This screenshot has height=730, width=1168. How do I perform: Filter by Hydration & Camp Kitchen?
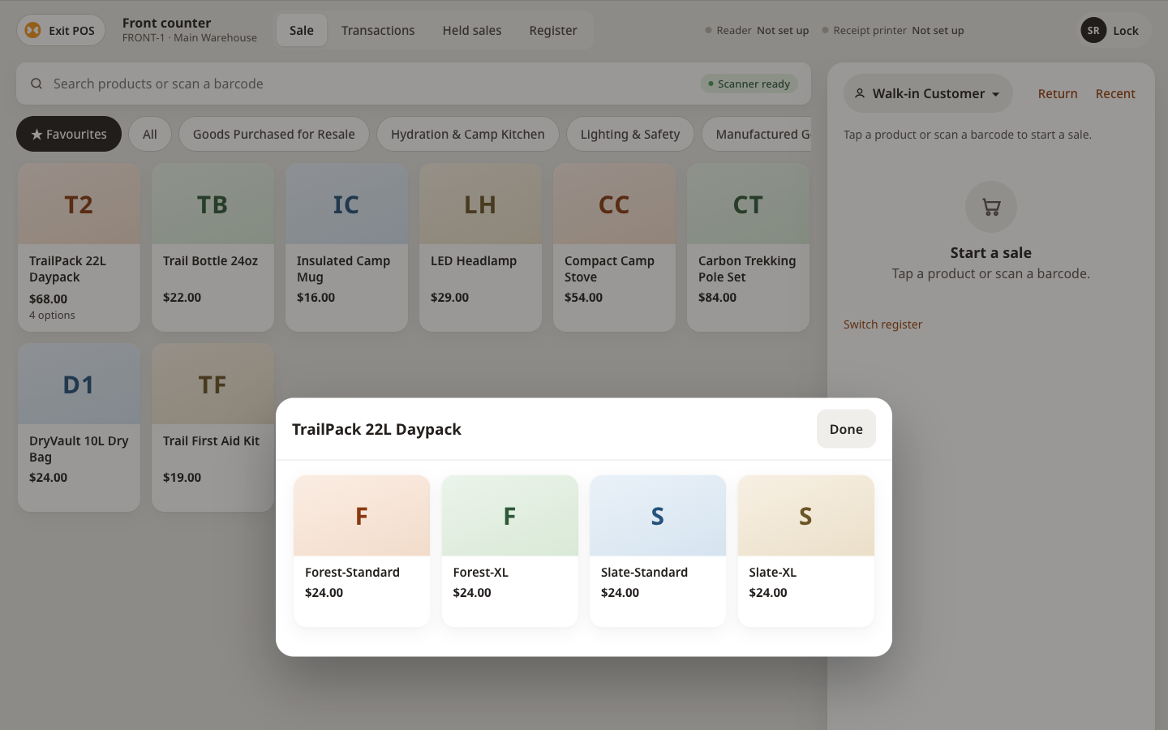(x=468, y=134)
